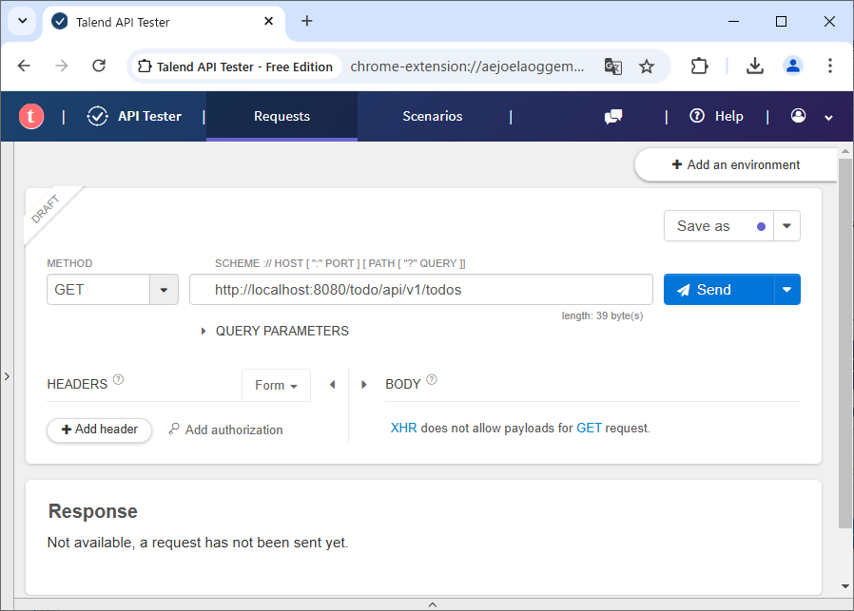This screenshot has width=854, height=611.
Task: Click the translate page icon
Action: click(613, 67)
